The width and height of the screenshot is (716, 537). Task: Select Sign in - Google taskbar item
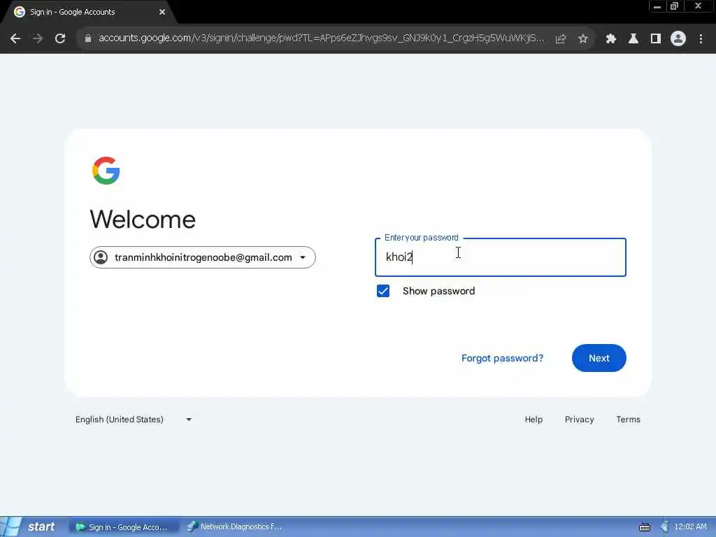coord(123,527)
